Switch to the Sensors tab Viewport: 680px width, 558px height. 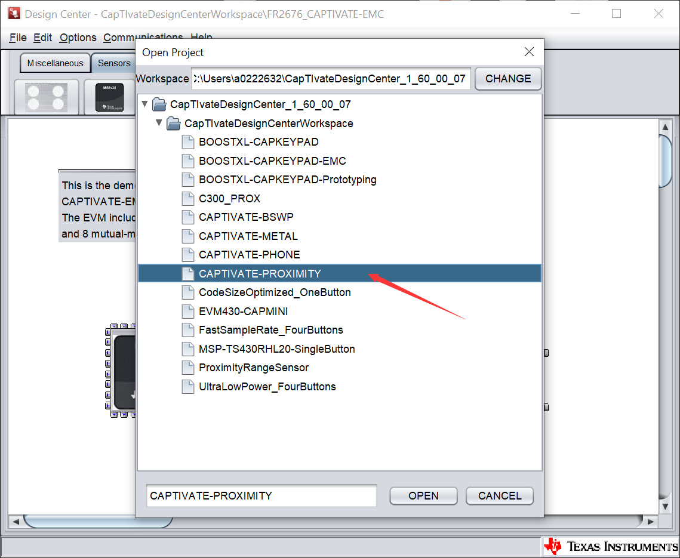pos(114,63)
